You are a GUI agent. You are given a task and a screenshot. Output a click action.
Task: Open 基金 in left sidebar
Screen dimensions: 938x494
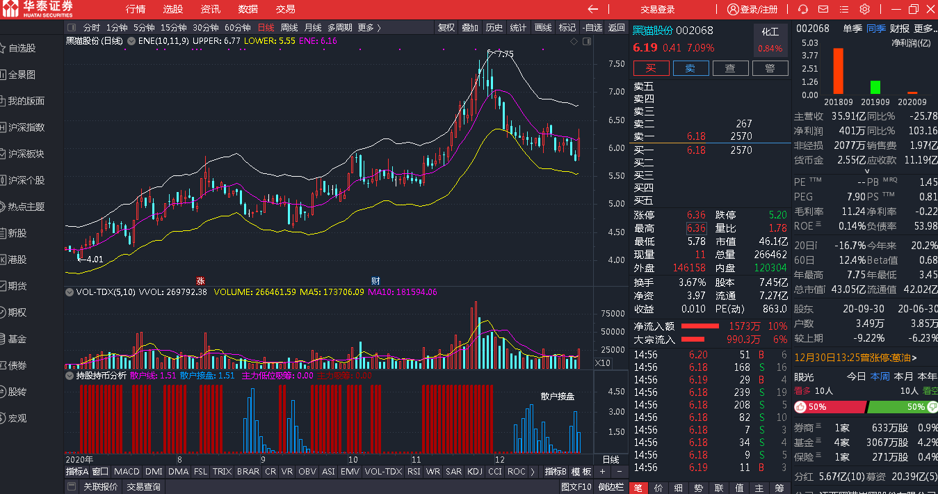click(x=17, y=339)
